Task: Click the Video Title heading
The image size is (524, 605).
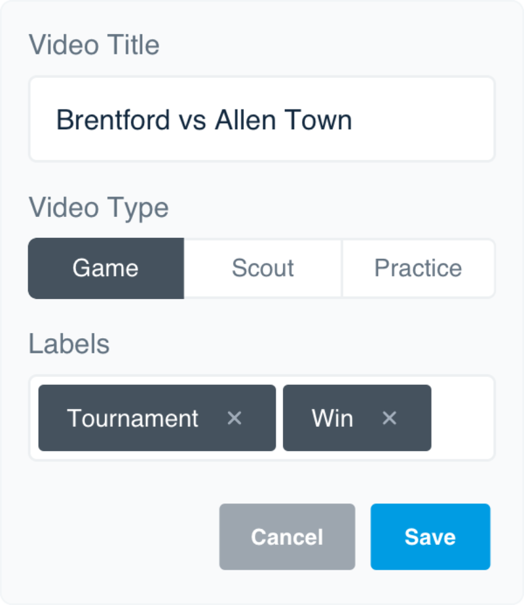Action: (x=94, y=45)
